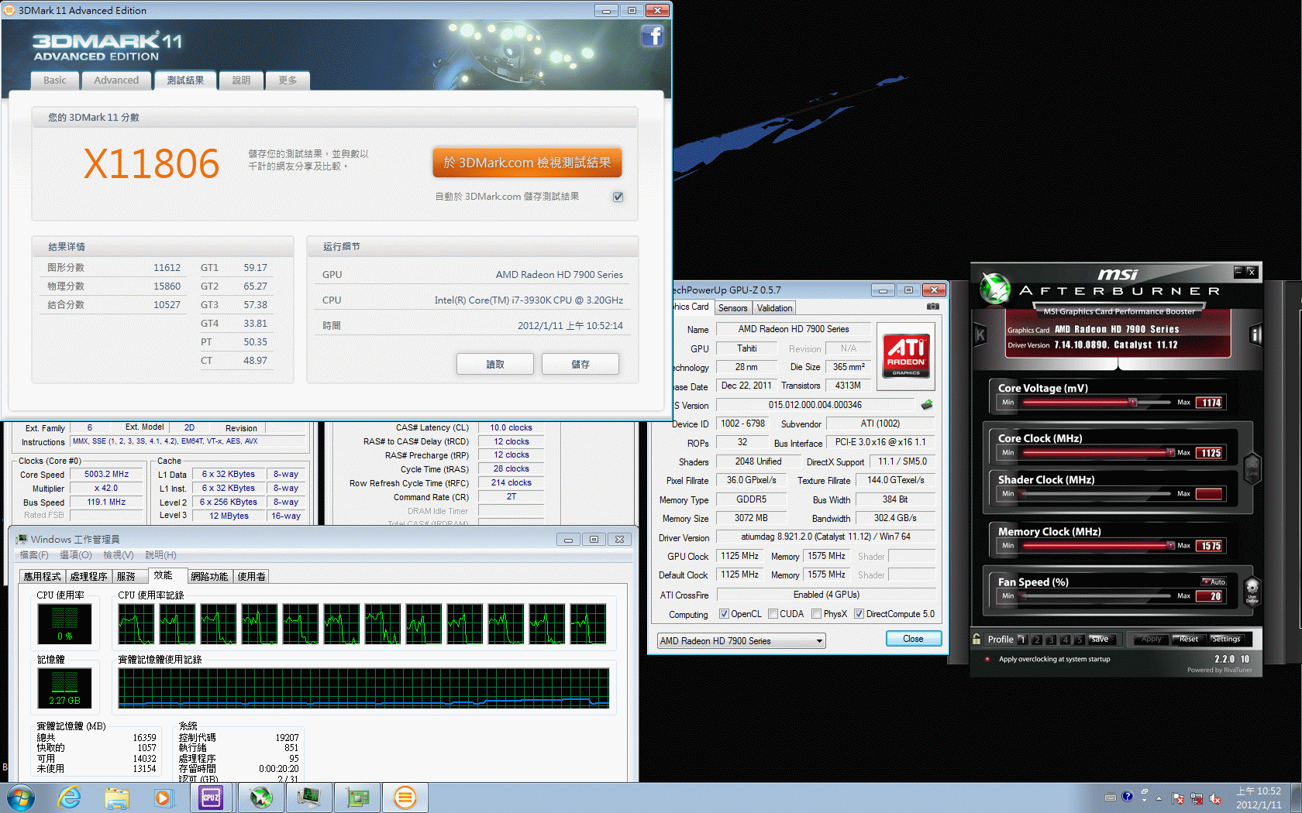The image size is (1302, 813).
Task: Toggle auto-save results to 3DMark.com checkbox
Action: (x=618, y=197)
